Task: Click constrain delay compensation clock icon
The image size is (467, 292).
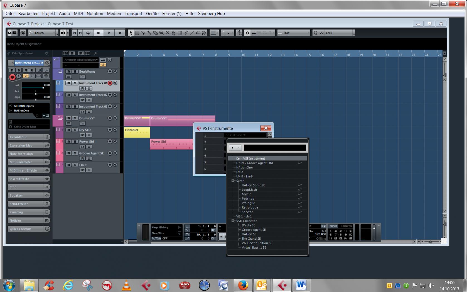Action: tap(23, 33)
